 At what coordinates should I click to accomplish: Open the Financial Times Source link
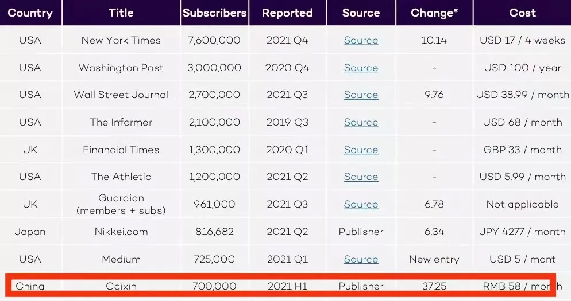(361, 150)
